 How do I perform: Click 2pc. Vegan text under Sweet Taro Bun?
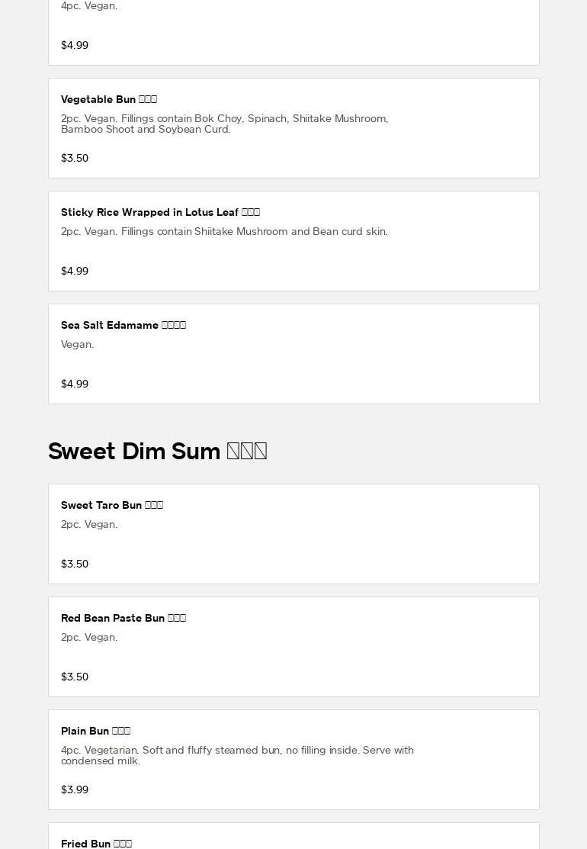pyautogui.click(x=89, y=524)
